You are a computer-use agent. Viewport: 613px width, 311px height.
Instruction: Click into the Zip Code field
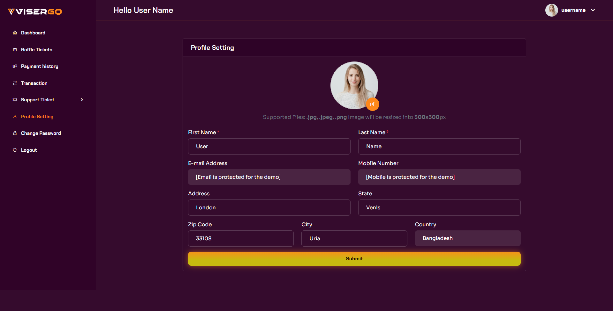[241, 238]
